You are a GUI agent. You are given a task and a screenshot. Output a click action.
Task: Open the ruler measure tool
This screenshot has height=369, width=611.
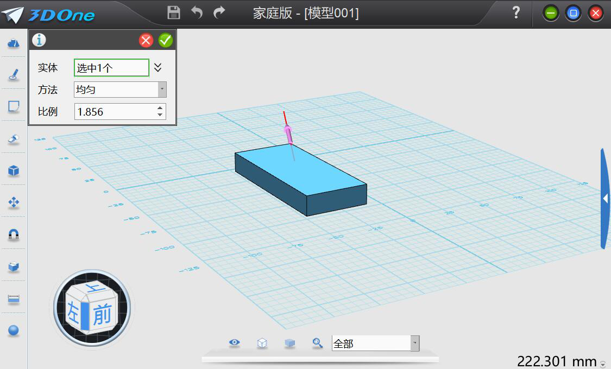point(14,299)
